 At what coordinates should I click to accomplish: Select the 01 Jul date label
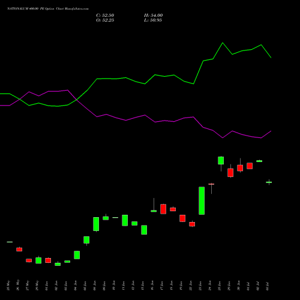coord(248,286)
